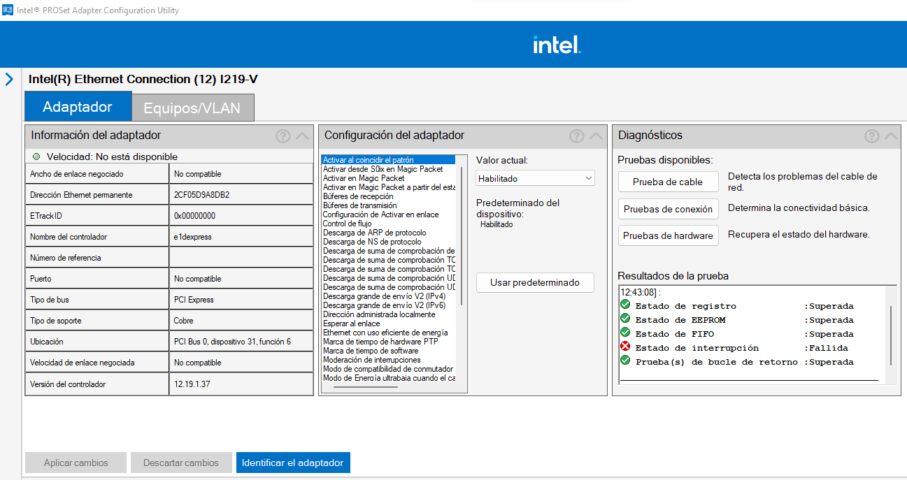Select 'Activar al coincidir el patrón' setting
The image size is (907, 480).
[389, 160]
